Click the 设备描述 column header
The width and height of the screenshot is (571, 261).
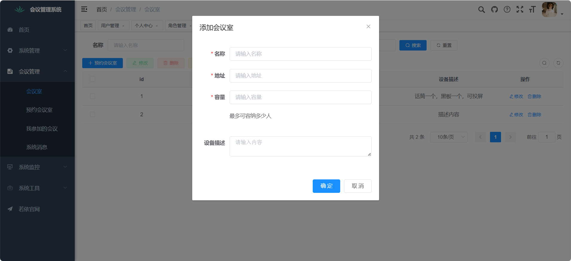(448, 79)
